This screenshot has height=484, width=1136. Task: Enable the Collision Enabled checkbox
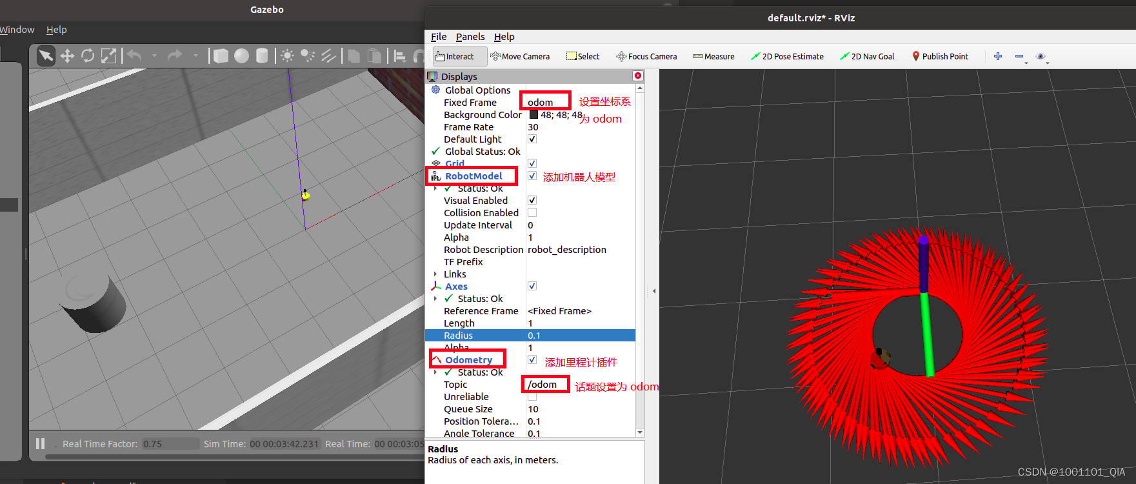pos(532,212)
